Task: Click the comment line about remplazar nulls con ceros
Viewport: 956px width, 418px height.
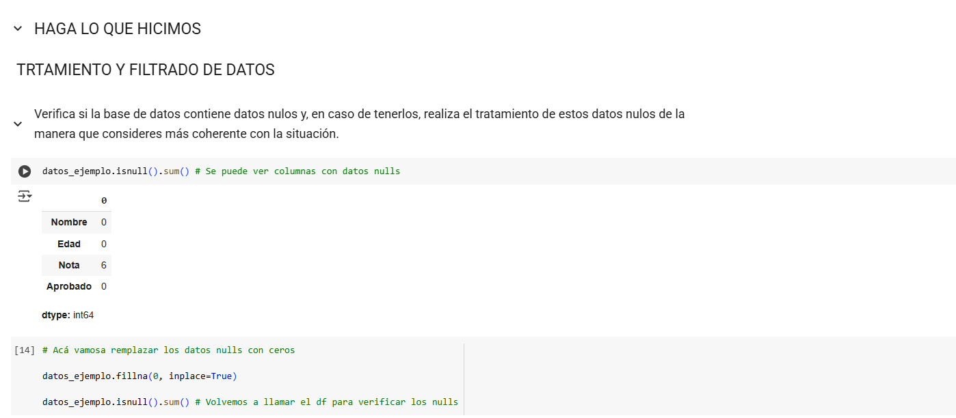Action: (x=169, y=350)
